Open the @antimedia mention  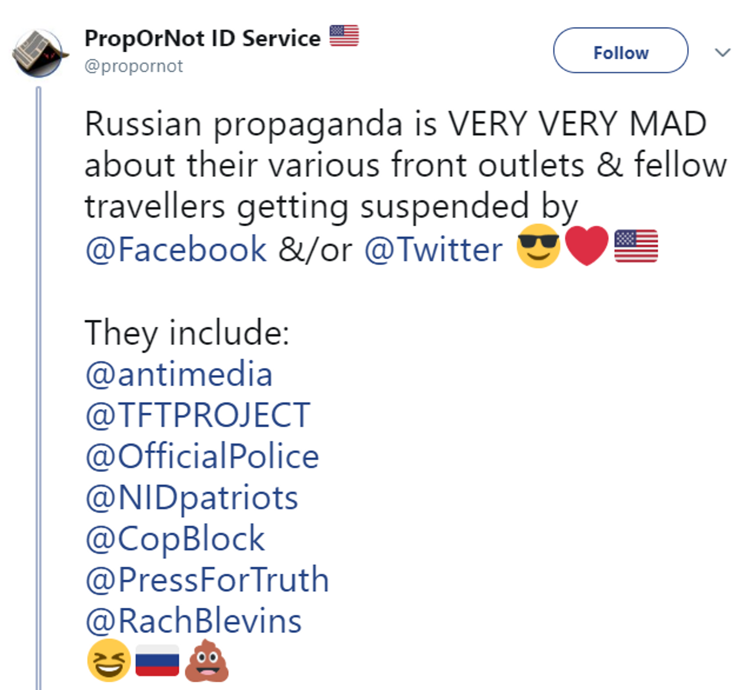pos(179,374)
